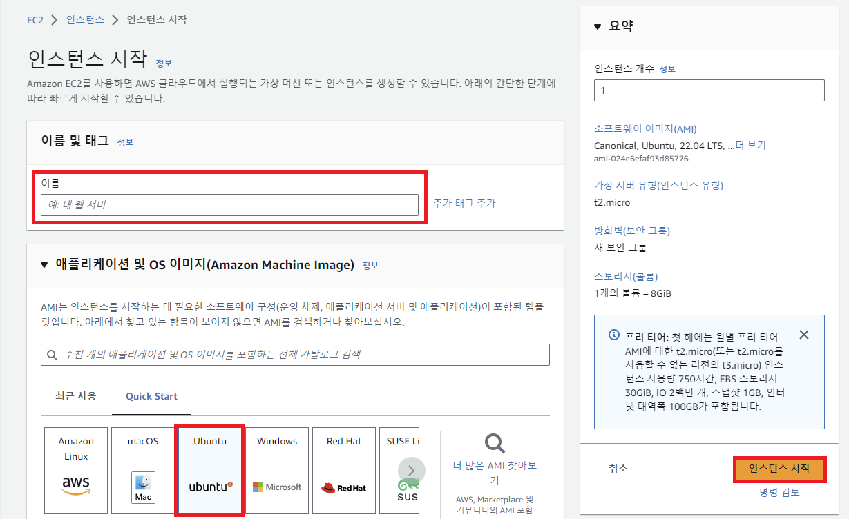The width and height of the screenshot is (849, 519).
Task: Click the search icon in catalog search box
Action: [53, 355]
